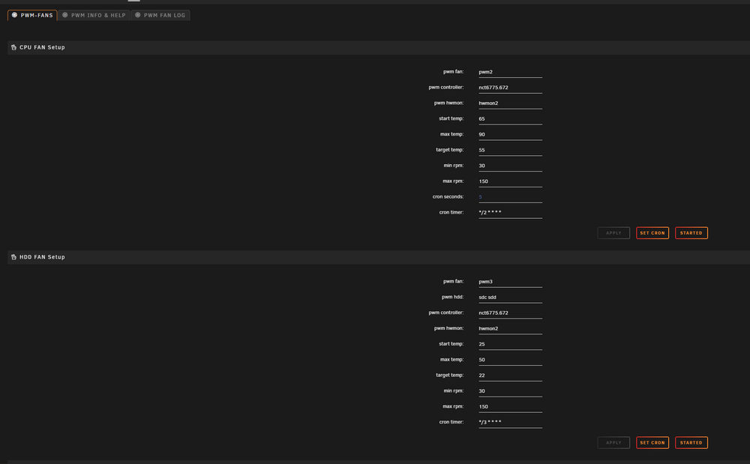The image size is (750, 464).
Task: Focus the CPU pwm fan field showing pwm2
Action: (x=510, y=72)
